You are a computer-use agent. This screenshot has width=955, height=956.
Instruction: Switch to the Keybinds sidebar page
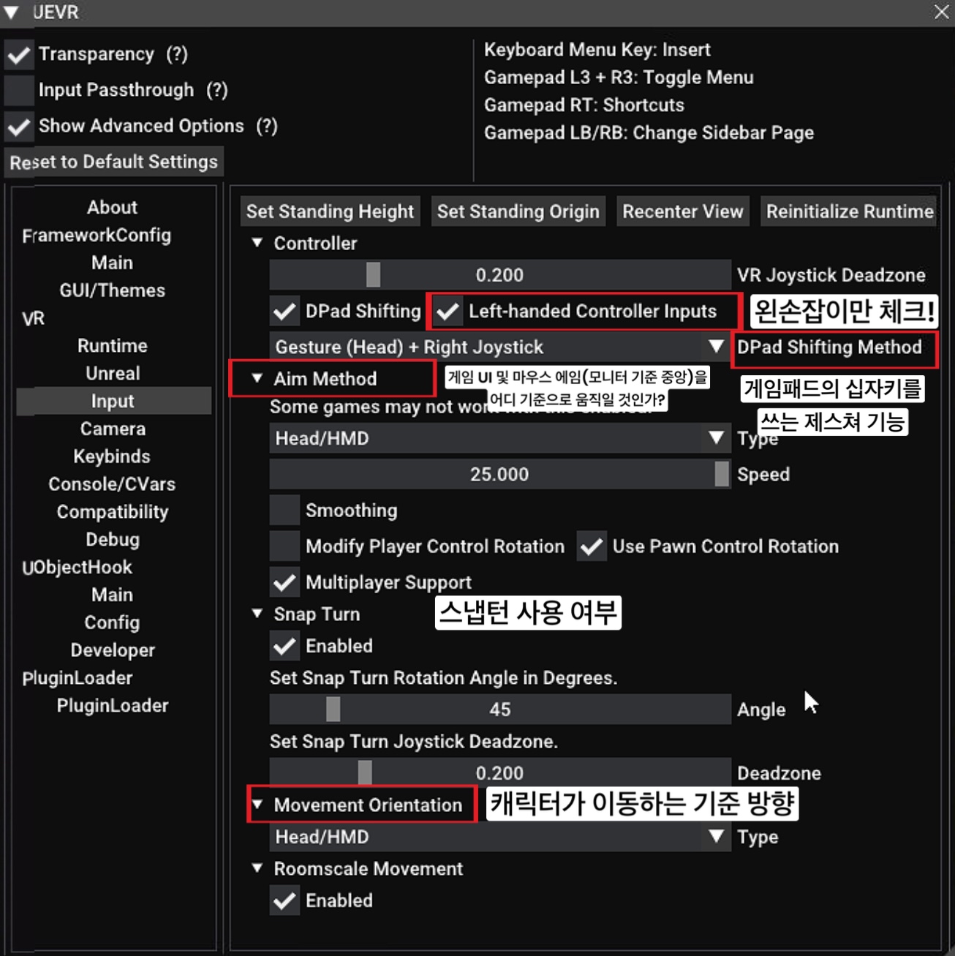click(x=112, y=456)
